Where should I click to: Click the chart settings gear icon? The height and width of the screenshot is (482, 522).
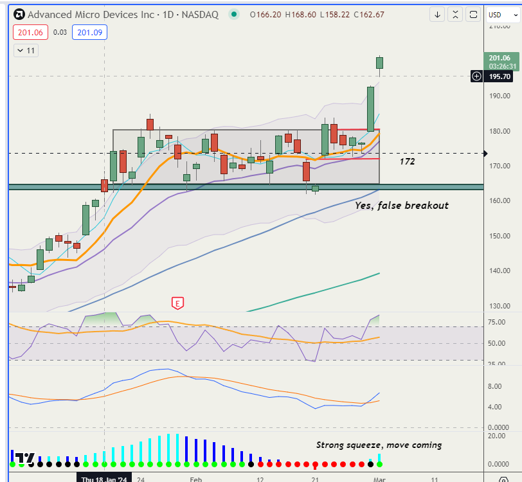pos(504,479)
